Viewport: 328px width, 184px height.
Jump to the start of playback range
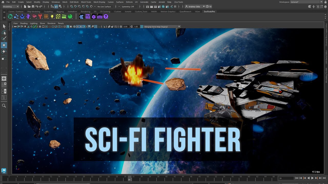click(x=297, y=178)
